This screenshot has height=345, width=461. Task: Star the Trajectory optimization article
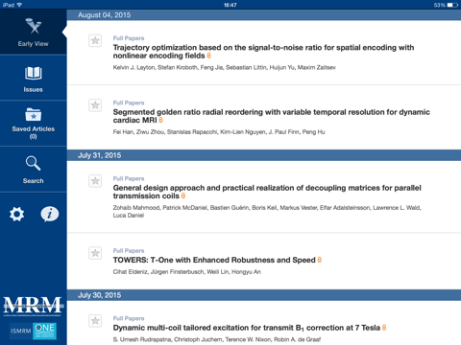pos(95,40)
